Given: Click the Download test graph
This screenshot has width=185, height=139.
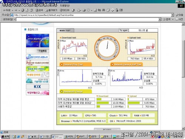Looking at the screenshot, I should [74, 47].
